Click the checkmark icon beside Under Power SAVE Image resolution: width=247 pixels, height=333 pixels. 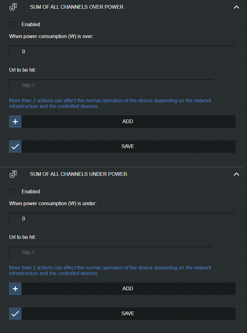point(15,314)
